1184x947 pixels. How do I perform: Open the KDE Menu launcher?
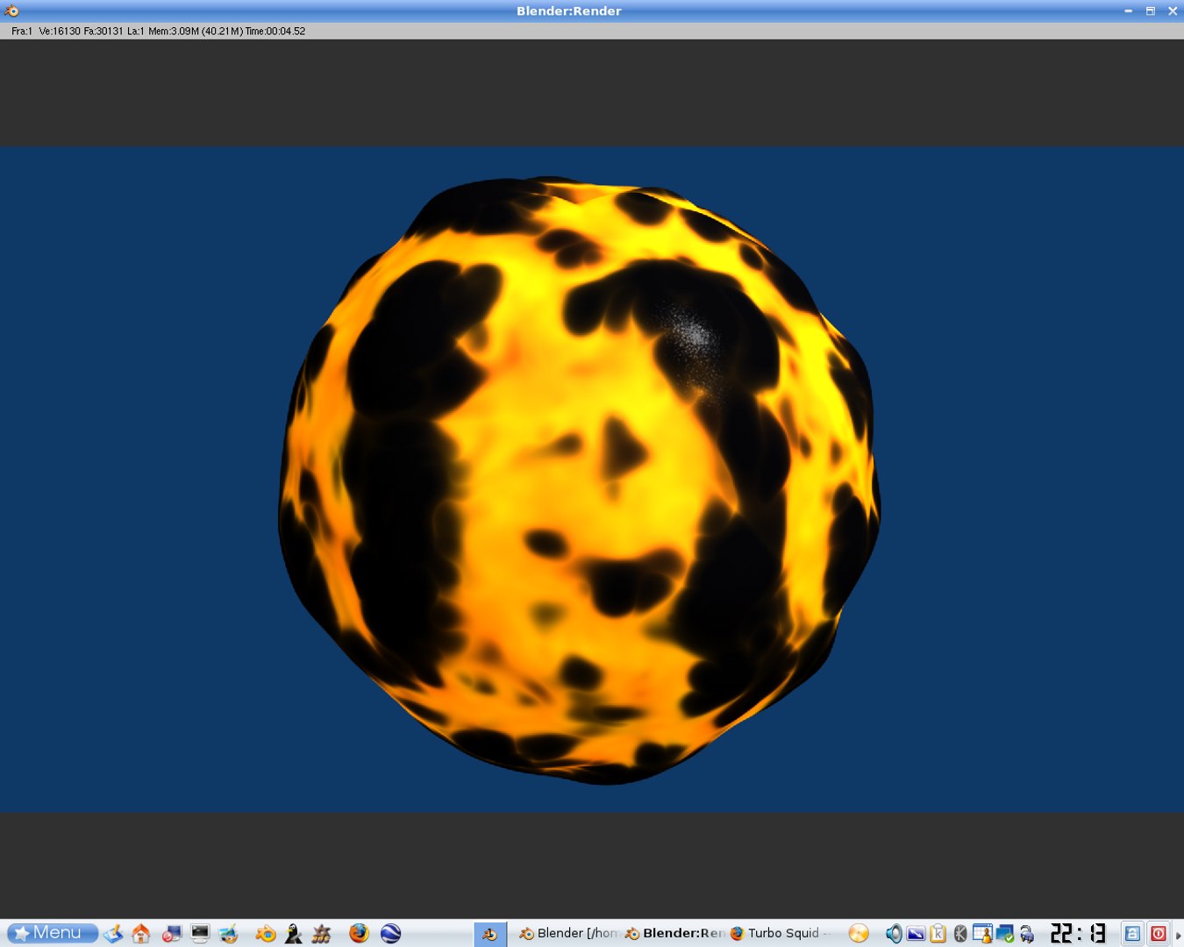pyautogui.click(x=52, y=933)
